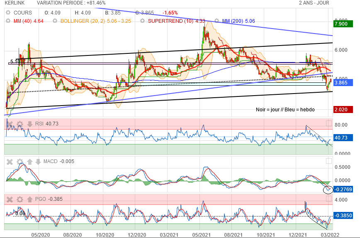Tick the PGO panel checkbox
The image size is (360, 238).
click(329, 199)
